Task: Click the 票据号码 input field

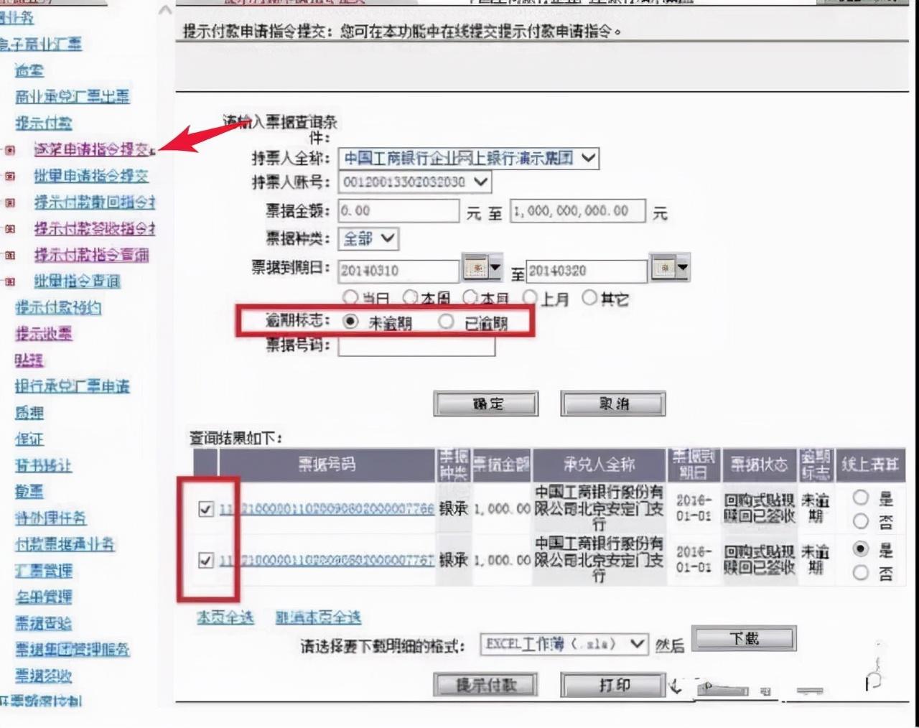Action: (x=416, y=347)
